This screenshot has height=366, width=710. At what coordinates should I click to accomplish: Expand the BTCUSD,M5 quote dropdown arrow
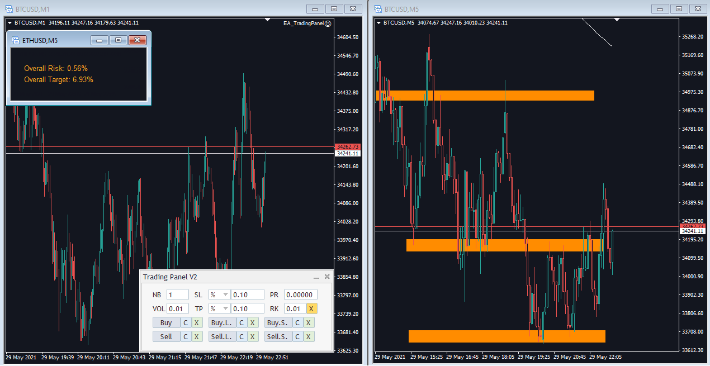point(378,23)
